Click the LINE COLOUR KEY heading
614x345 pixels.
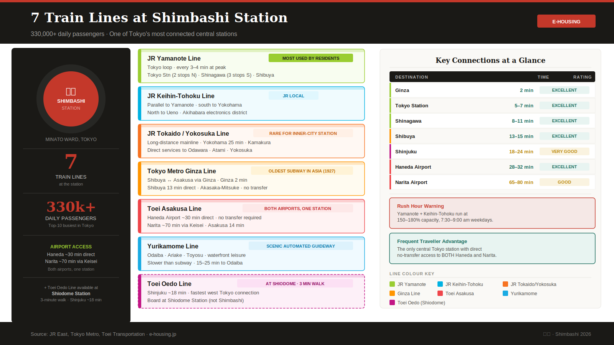pyautogui.click(x=412, y=274)
